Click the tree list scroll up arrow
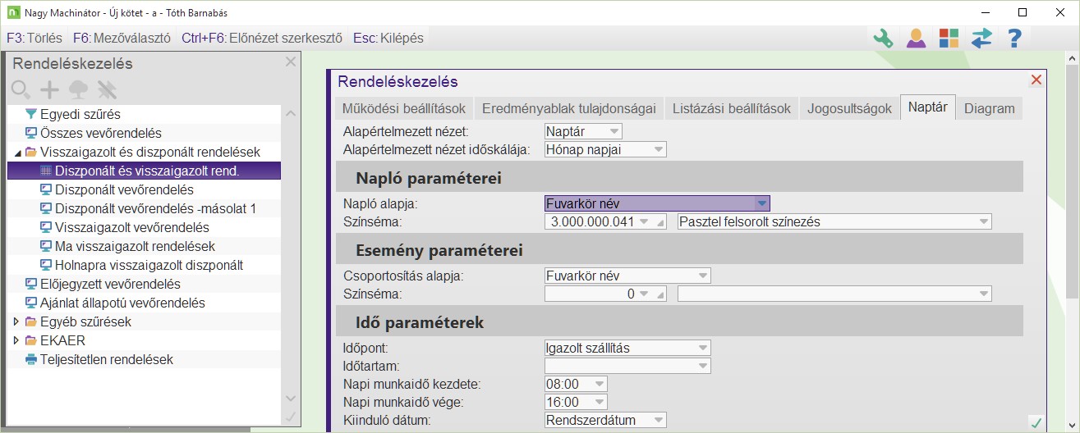 [x=290, y=113]
